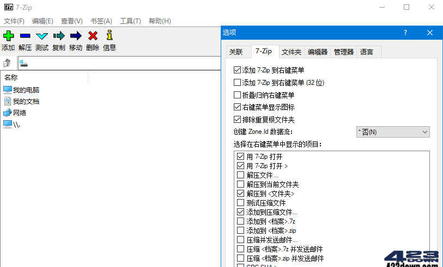Check 测试压缩文件 list item
Viewport: 443px width, 267px height.
(x=240, y=203)
